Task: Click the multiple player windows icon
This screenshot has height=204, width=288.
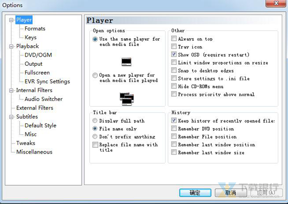Action: (127, 99)
